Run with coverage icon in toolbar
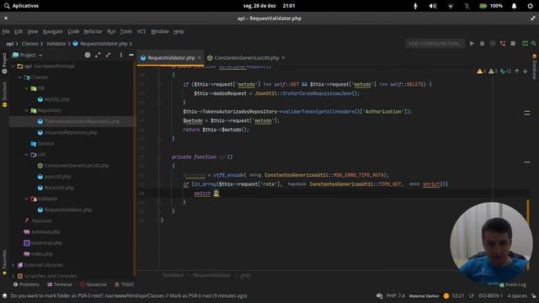Screen dimensions: 539x303 click(x=492, y=44)
